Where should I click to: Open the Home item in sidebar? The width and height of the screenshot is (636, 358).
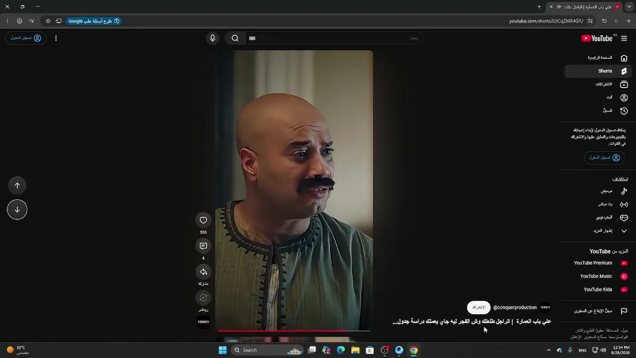pyautogui.click(x=598, y=58)
